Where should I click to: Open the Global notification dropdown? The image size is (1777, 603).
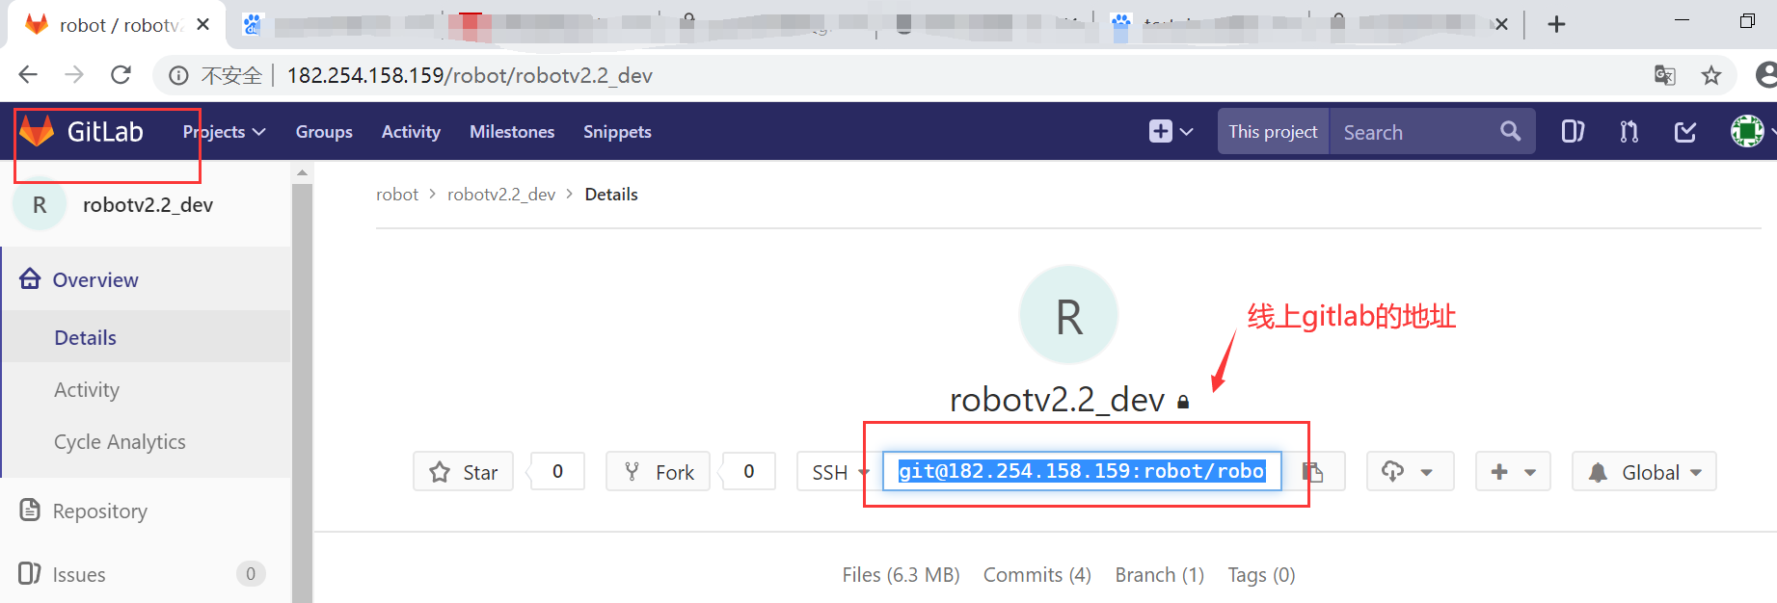[x=1644, y=472]
